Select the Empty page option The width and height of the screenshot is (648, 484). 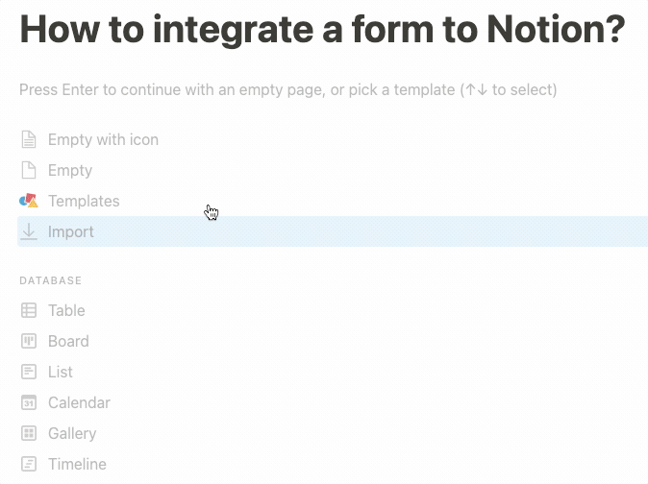[x=70, y=170]
